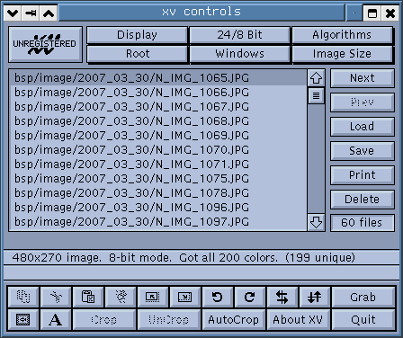Select N_IMG_1069.JPG in the file list
Image resolution: width=403 pixels, height=338 pixels.
click(157, 136)
